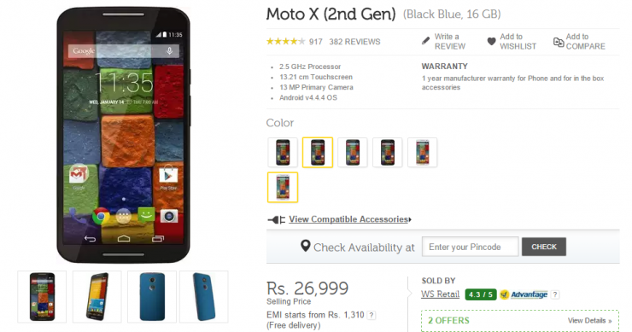Click the EMI question mark help icon

point(372,315)
